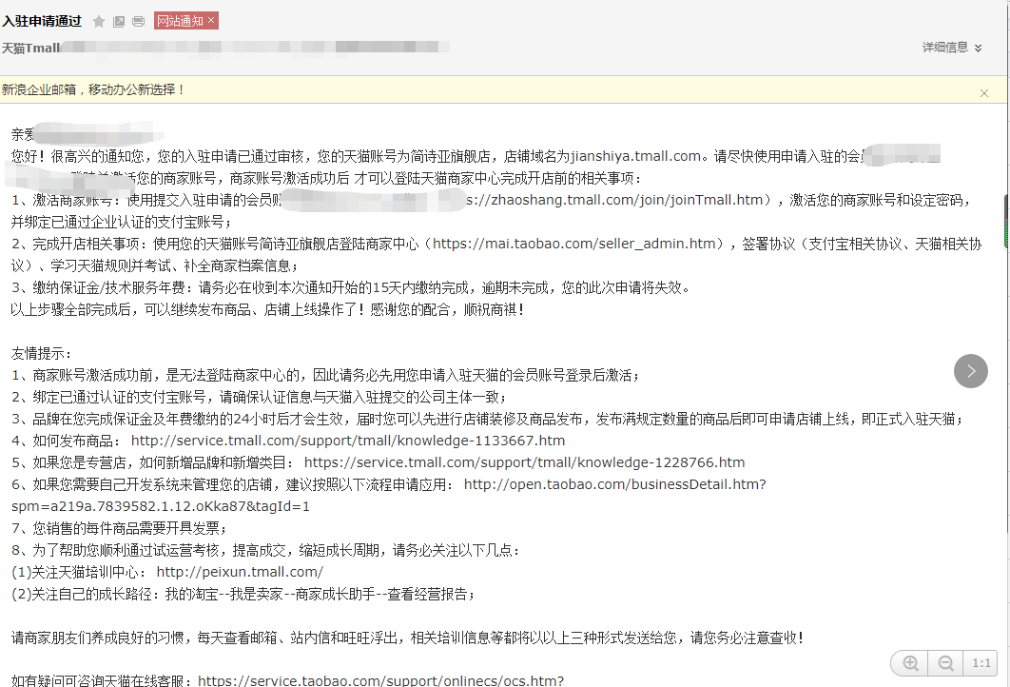Click the paragraph starting 请商家朋友们养成良好的习惯
The image size is (1010, 687).
click(x=408, y=638)
